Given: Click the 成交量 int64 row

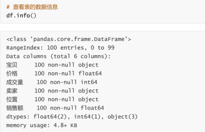Looking at the screenshot, I should click(x=52, y=82).
